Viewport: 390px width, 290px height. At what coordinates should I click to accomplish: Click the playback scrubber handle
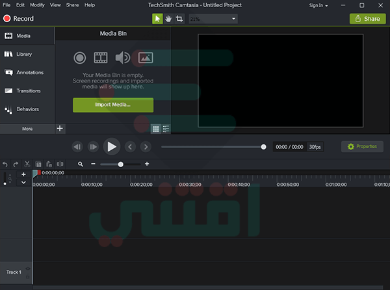point(263,147)
